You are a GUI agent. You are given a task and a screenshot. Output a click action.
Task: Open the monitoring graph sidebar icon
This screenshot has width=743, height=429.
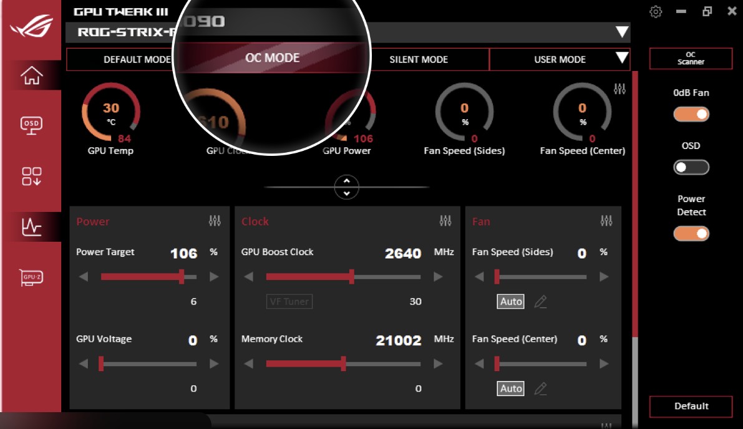32,227
